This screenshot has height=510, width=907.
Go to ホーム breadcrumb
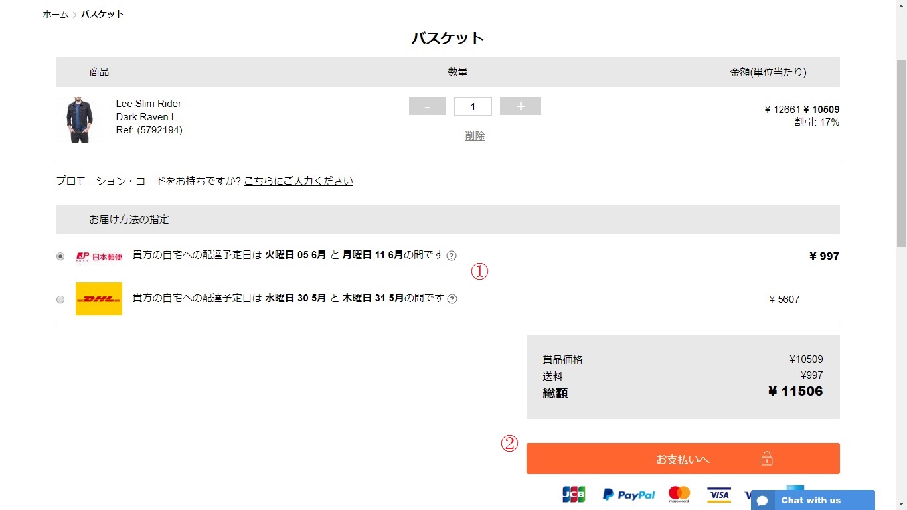[56, 14]
